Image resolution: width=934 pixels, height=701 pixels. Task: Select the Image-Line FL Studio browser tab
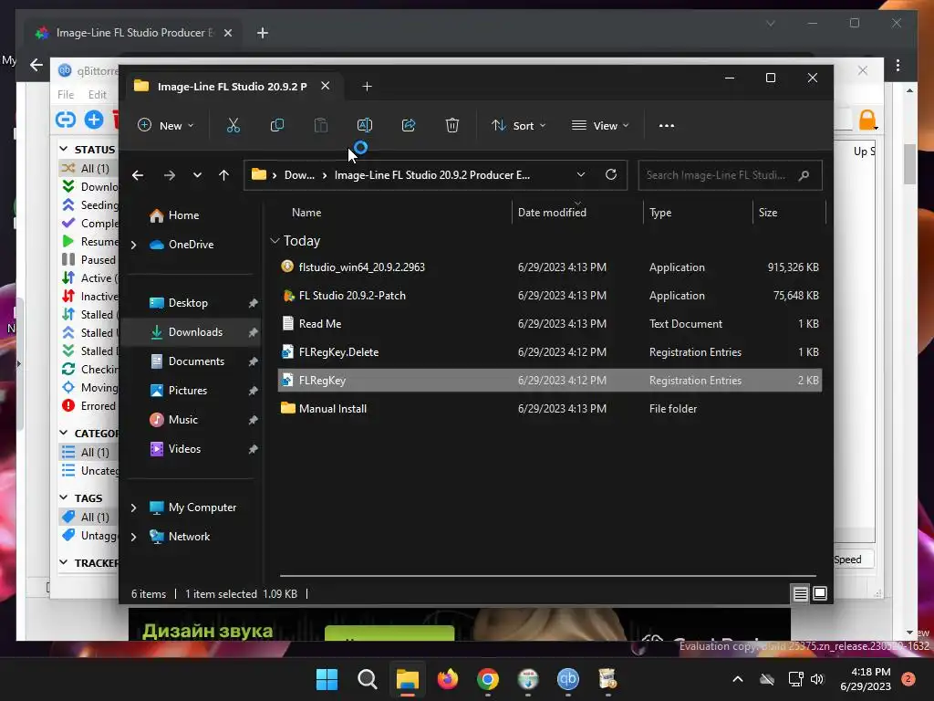[x=133, y=33]
